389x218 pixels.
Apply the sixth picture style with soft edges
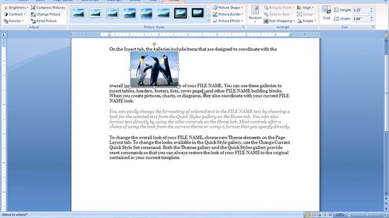pos(164,13)
